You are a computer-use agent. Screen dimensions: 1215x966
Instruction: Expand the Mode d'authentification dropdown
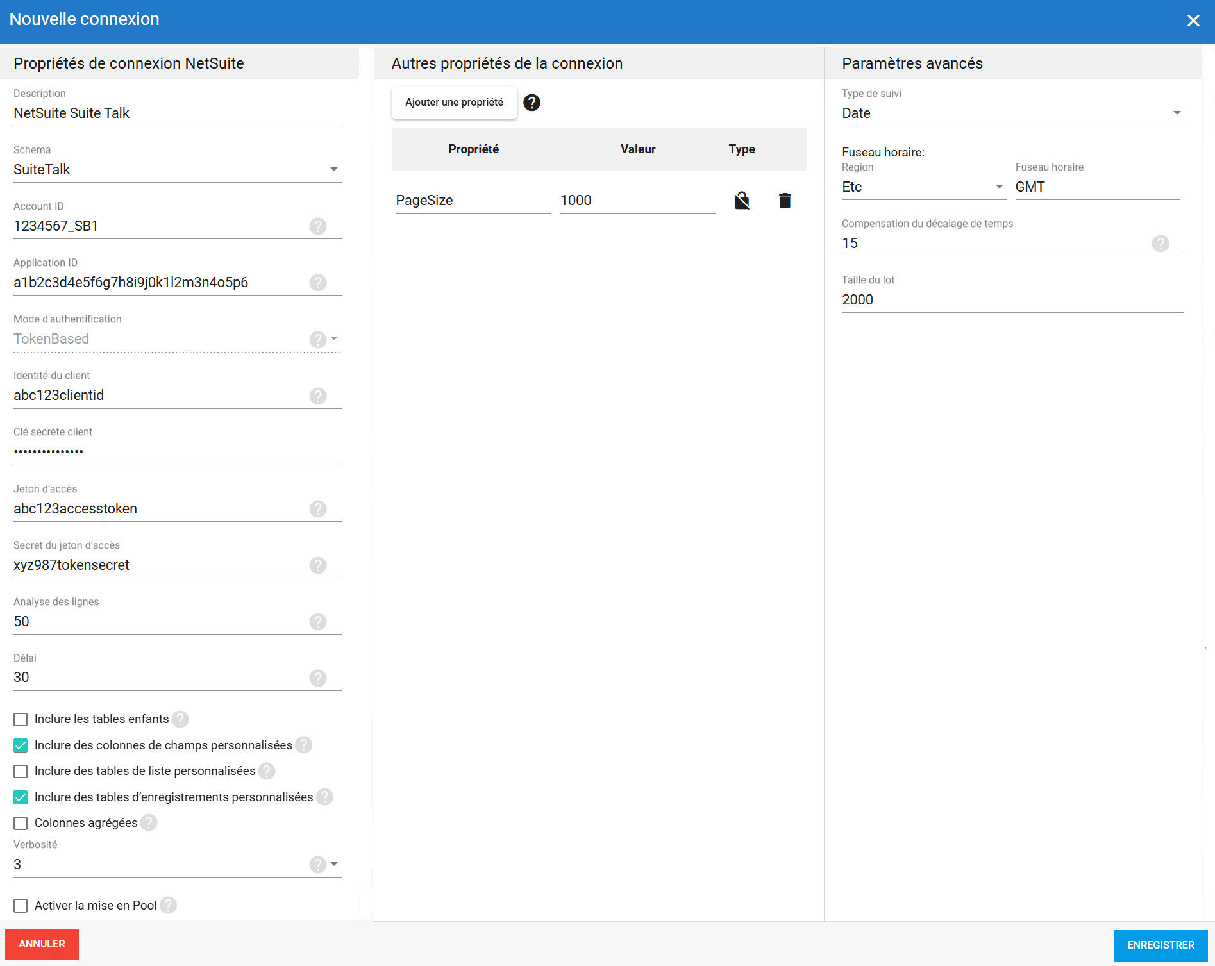[x=334, y=338]
